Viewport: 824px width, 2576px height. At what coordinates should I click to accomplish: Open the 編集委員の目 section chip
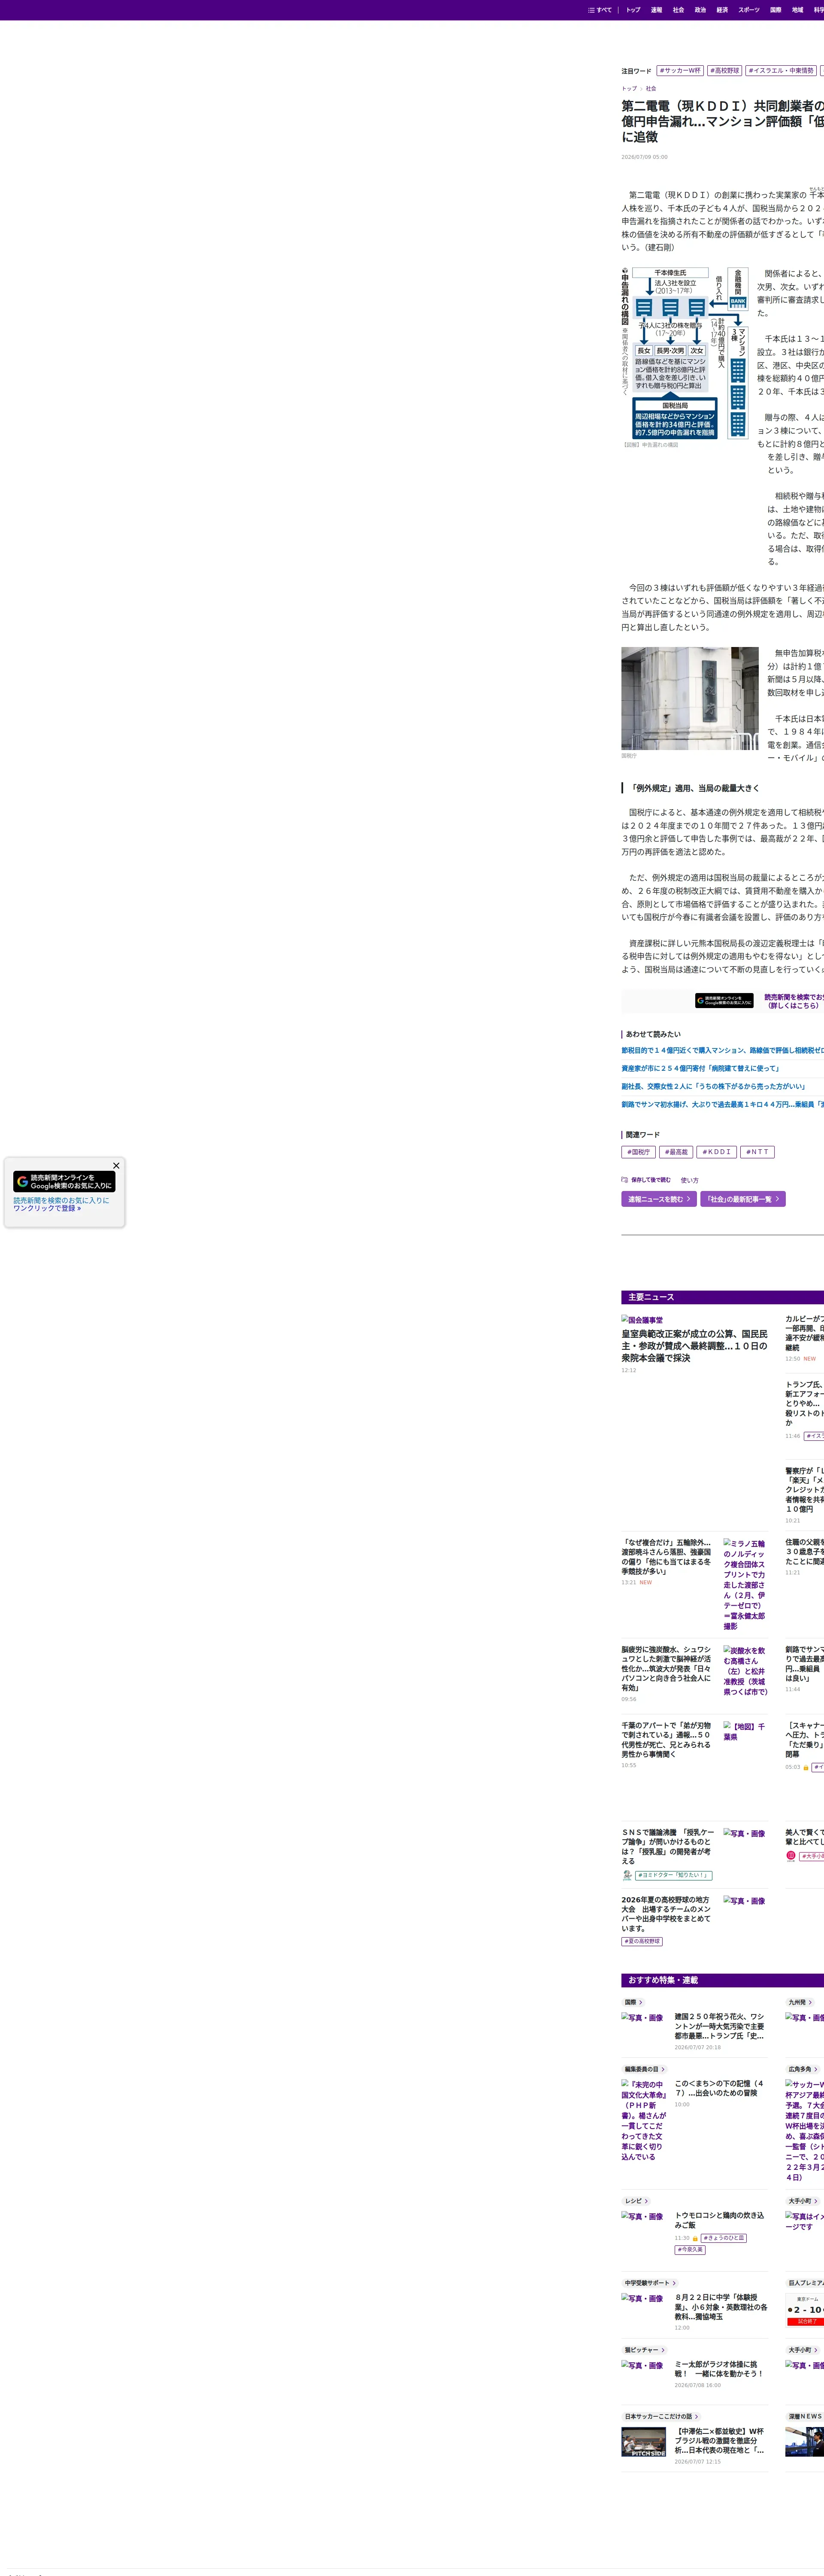tap(645, 2069)
